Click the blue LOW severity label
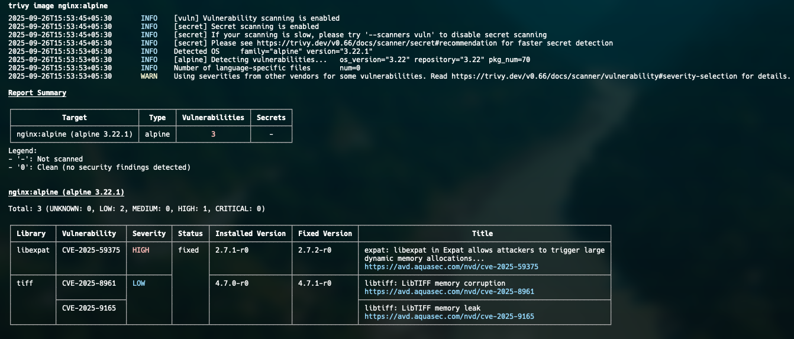The image size is (794, 339). (139, 283)
